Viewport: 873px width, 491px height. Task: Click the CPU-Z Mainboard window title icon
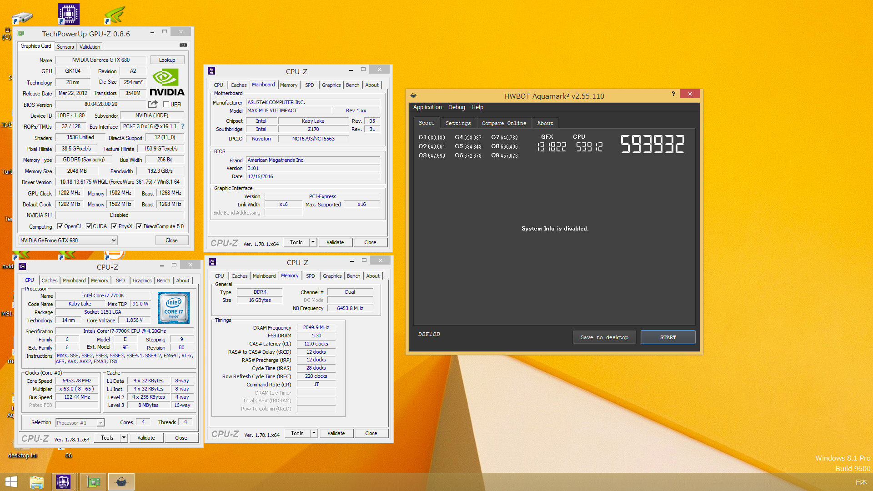[211, 71]
